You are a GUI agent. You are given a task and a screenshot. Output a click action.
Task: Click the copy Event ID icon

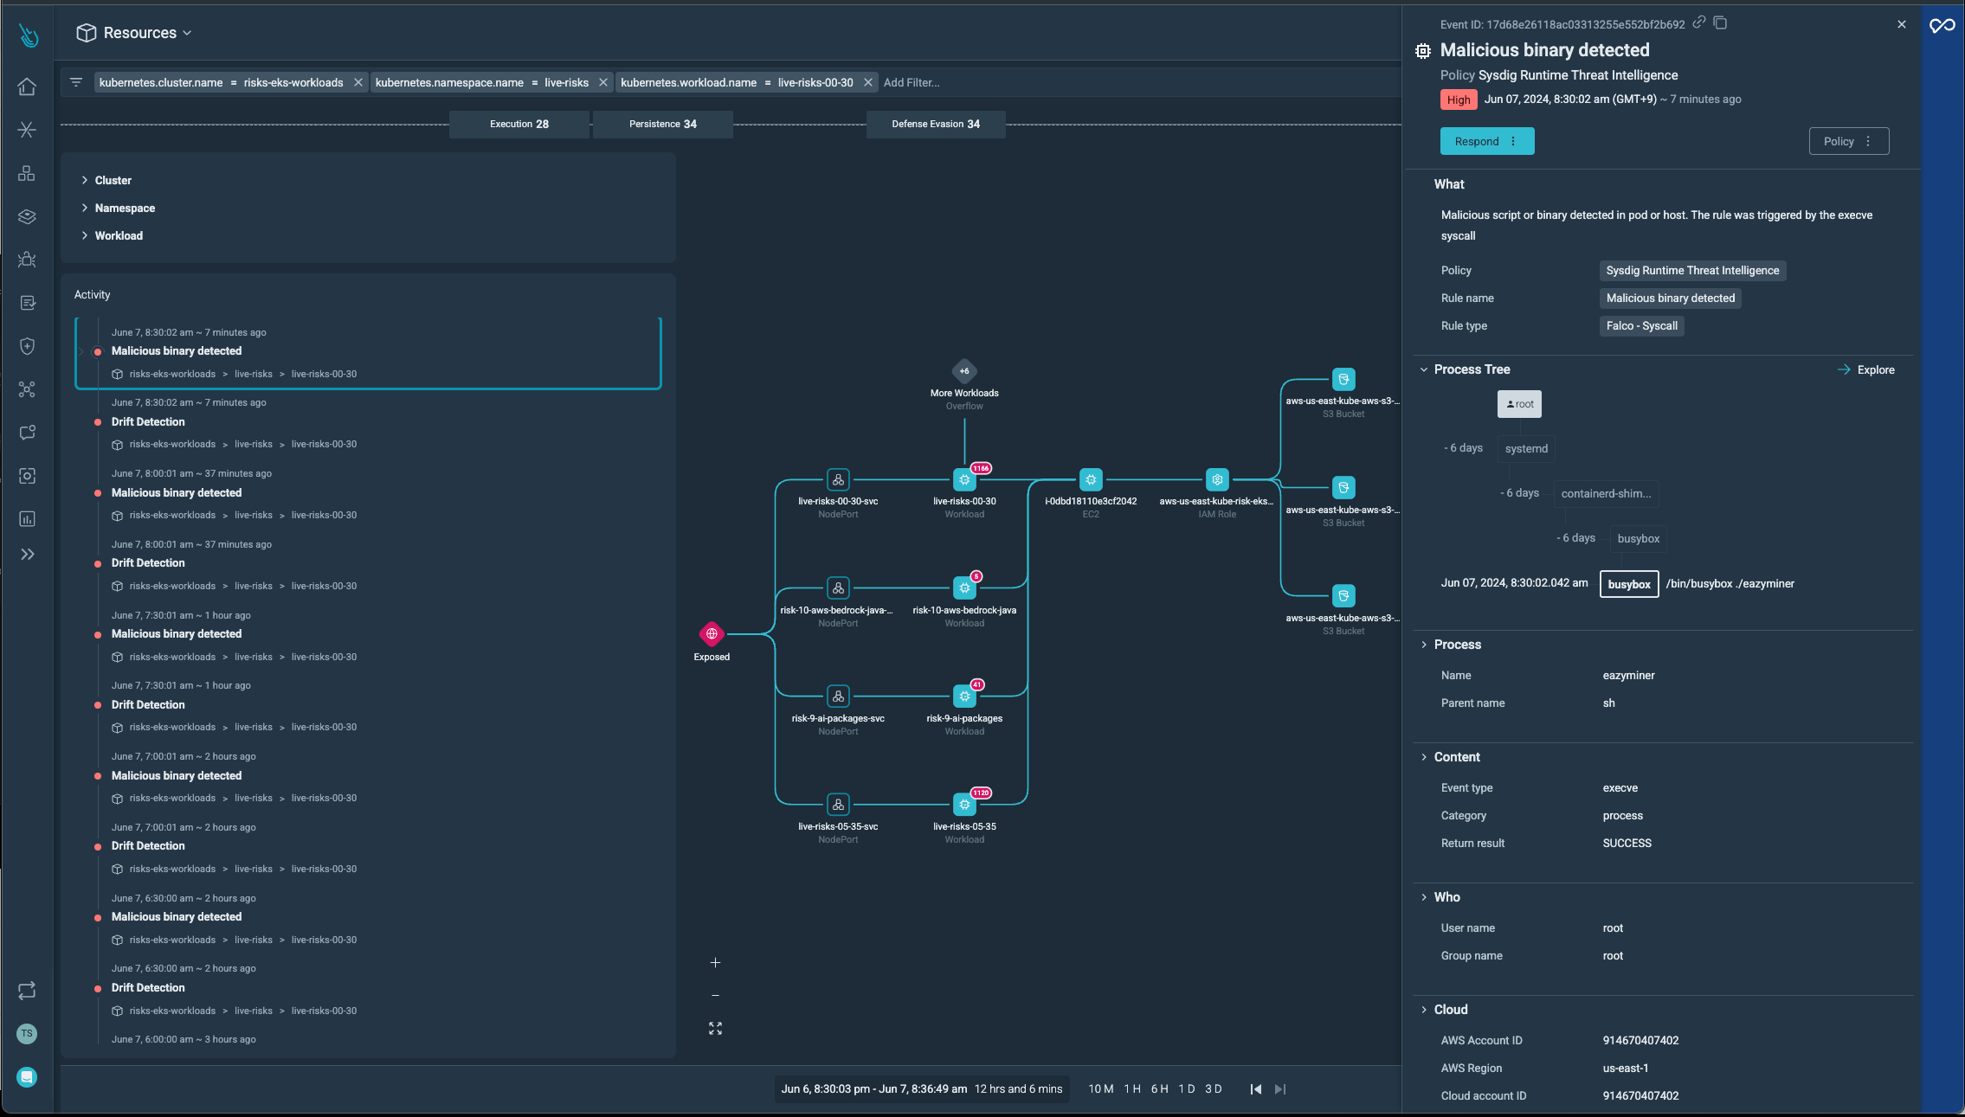coord(1720,23)
